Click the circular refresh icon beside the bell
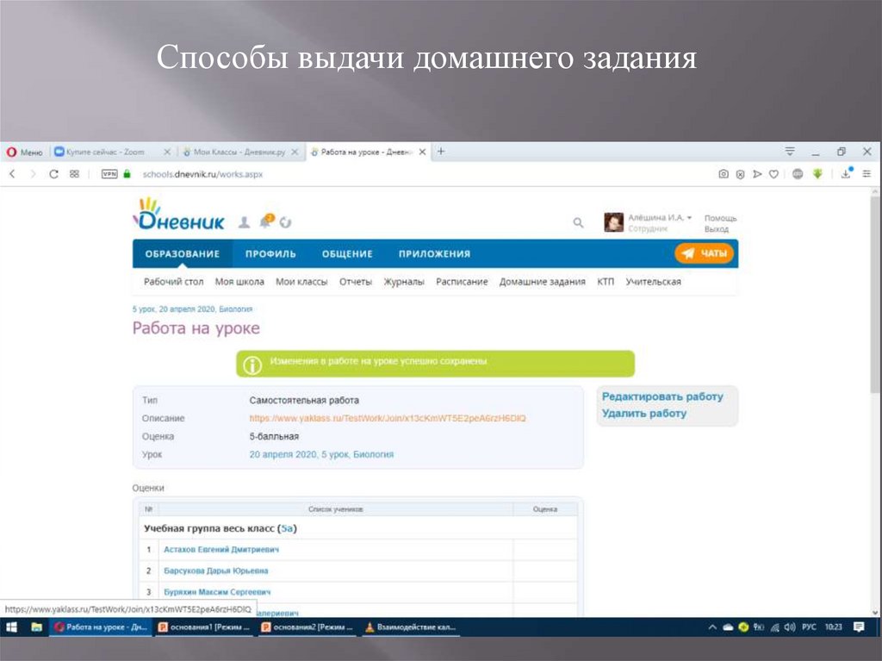 point(285,222)
